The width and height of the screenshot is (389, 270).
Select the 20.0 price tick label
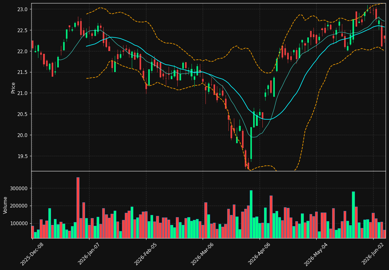[23, 135]
